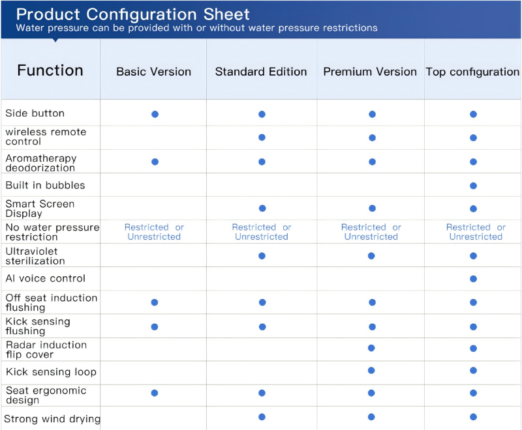
Task: Click the AI voice control dot under Top configuration
Action: 473,279
